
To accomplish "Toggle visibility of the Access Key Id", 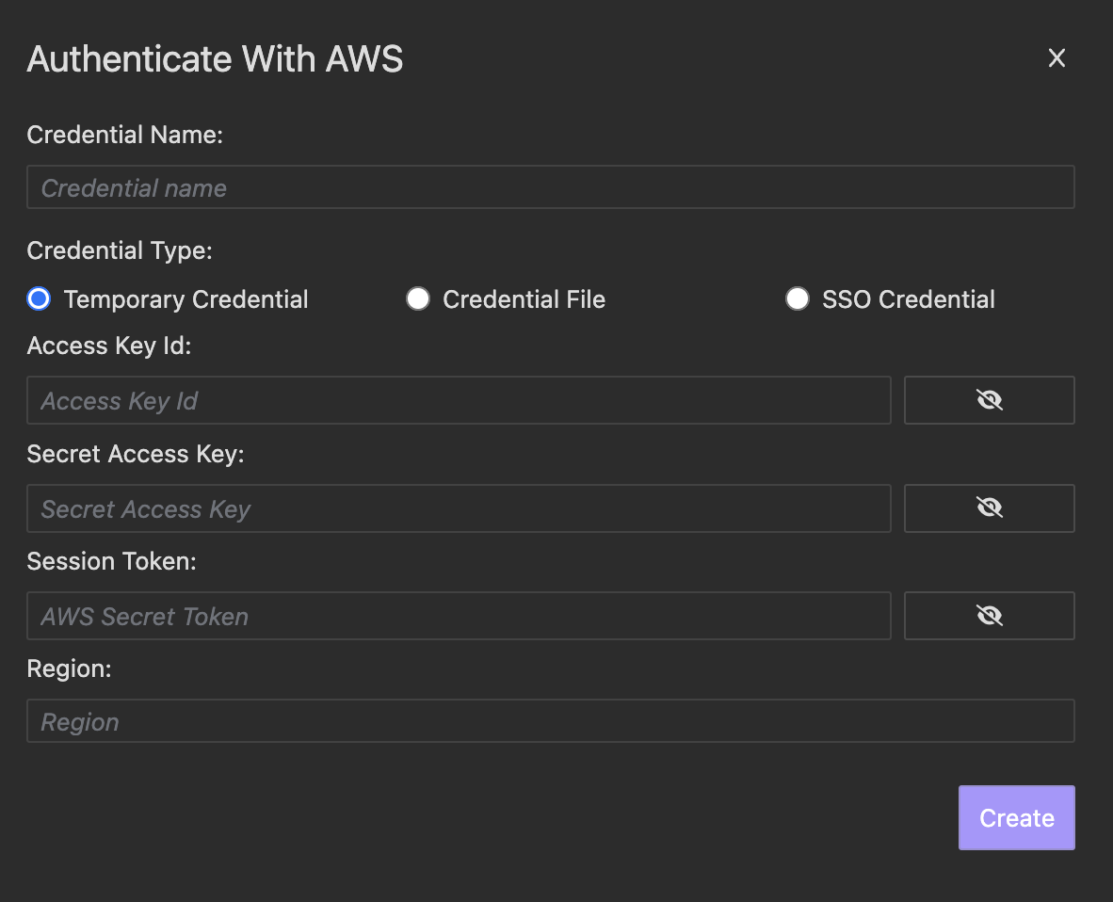I will [989, 401].
